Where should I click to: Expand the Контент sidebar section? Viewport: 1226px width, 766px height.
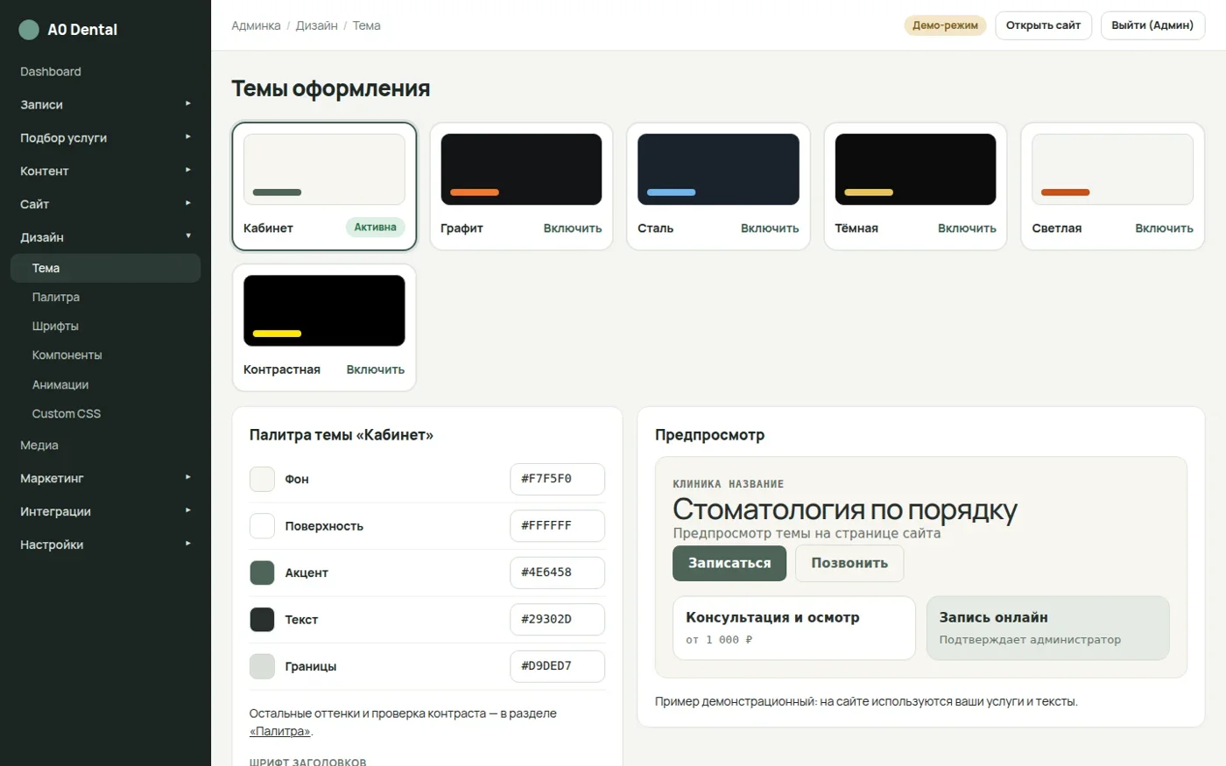pos(105,171)
